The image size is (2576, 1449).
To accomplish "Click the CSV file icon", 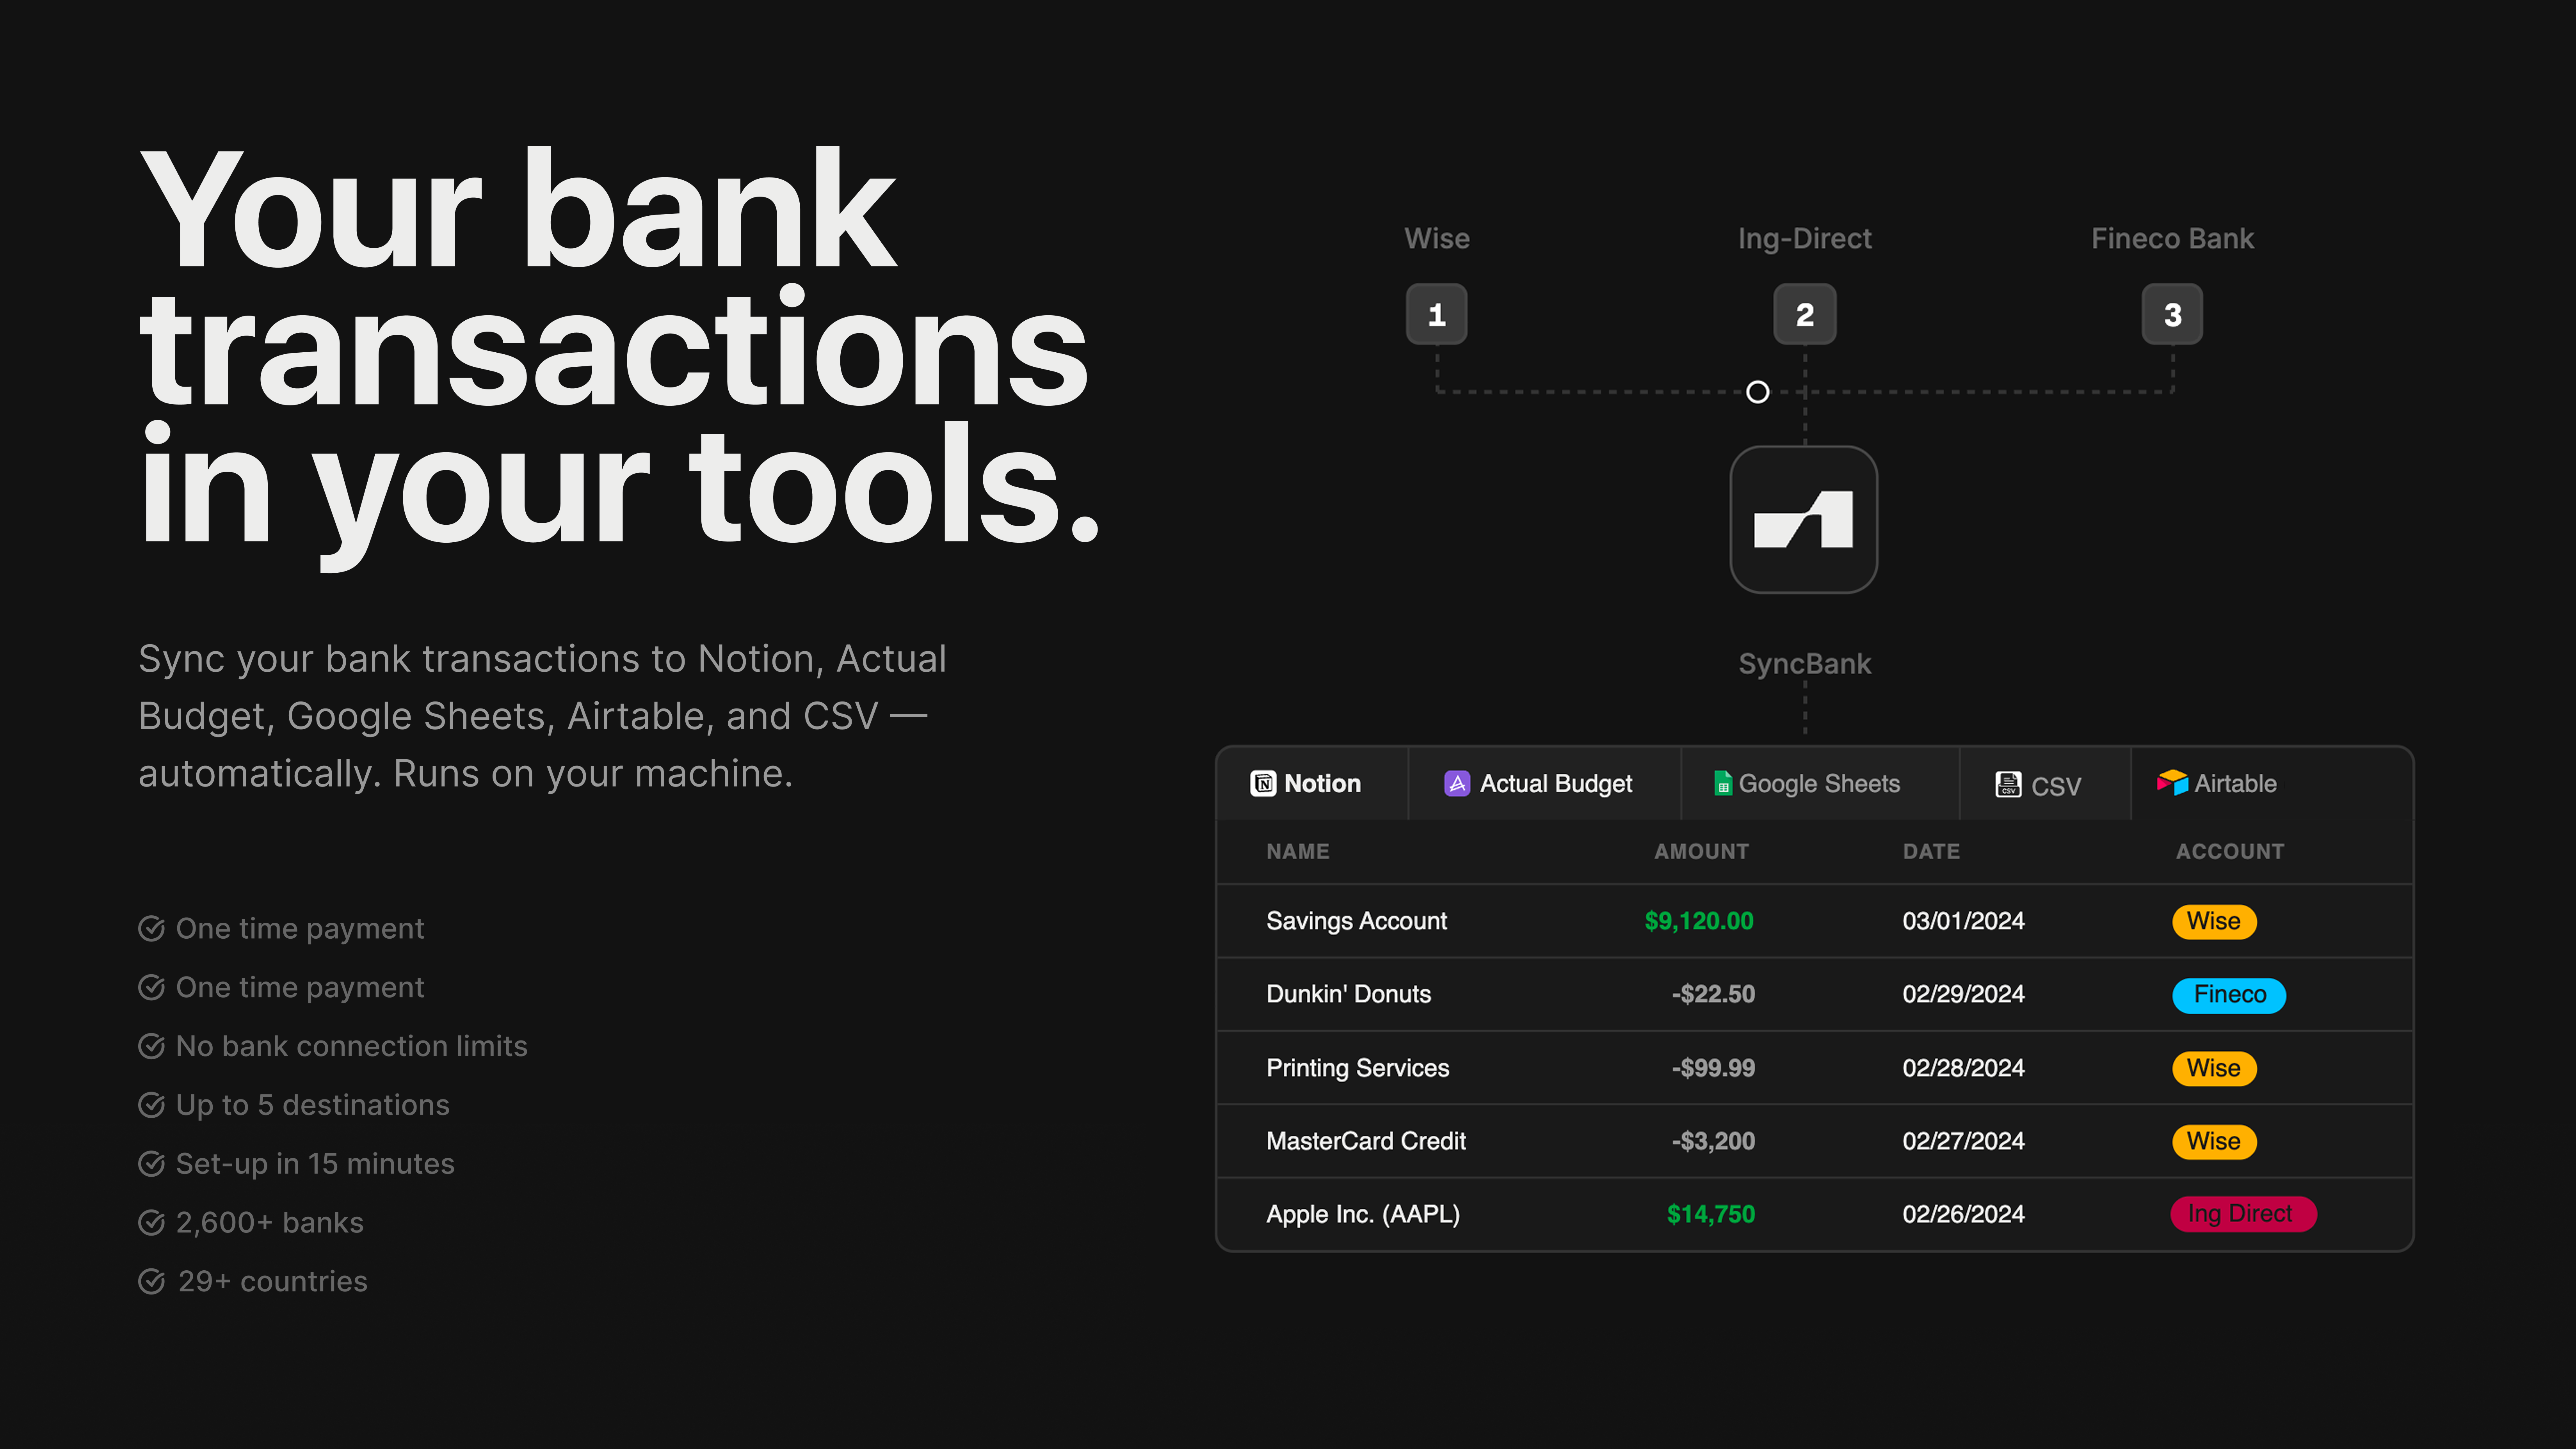I will (2008, 785).
